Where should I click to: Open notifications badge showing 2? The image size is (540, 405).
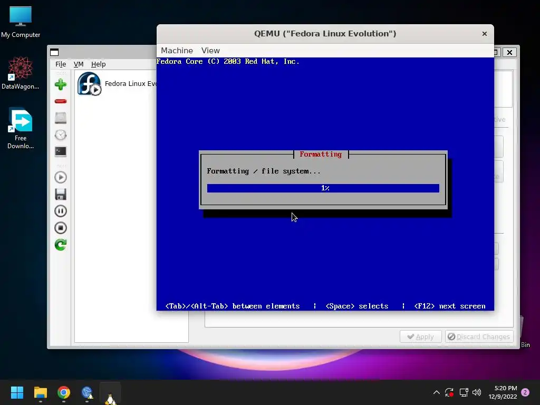pyautogui.click(x=525, y=392)
